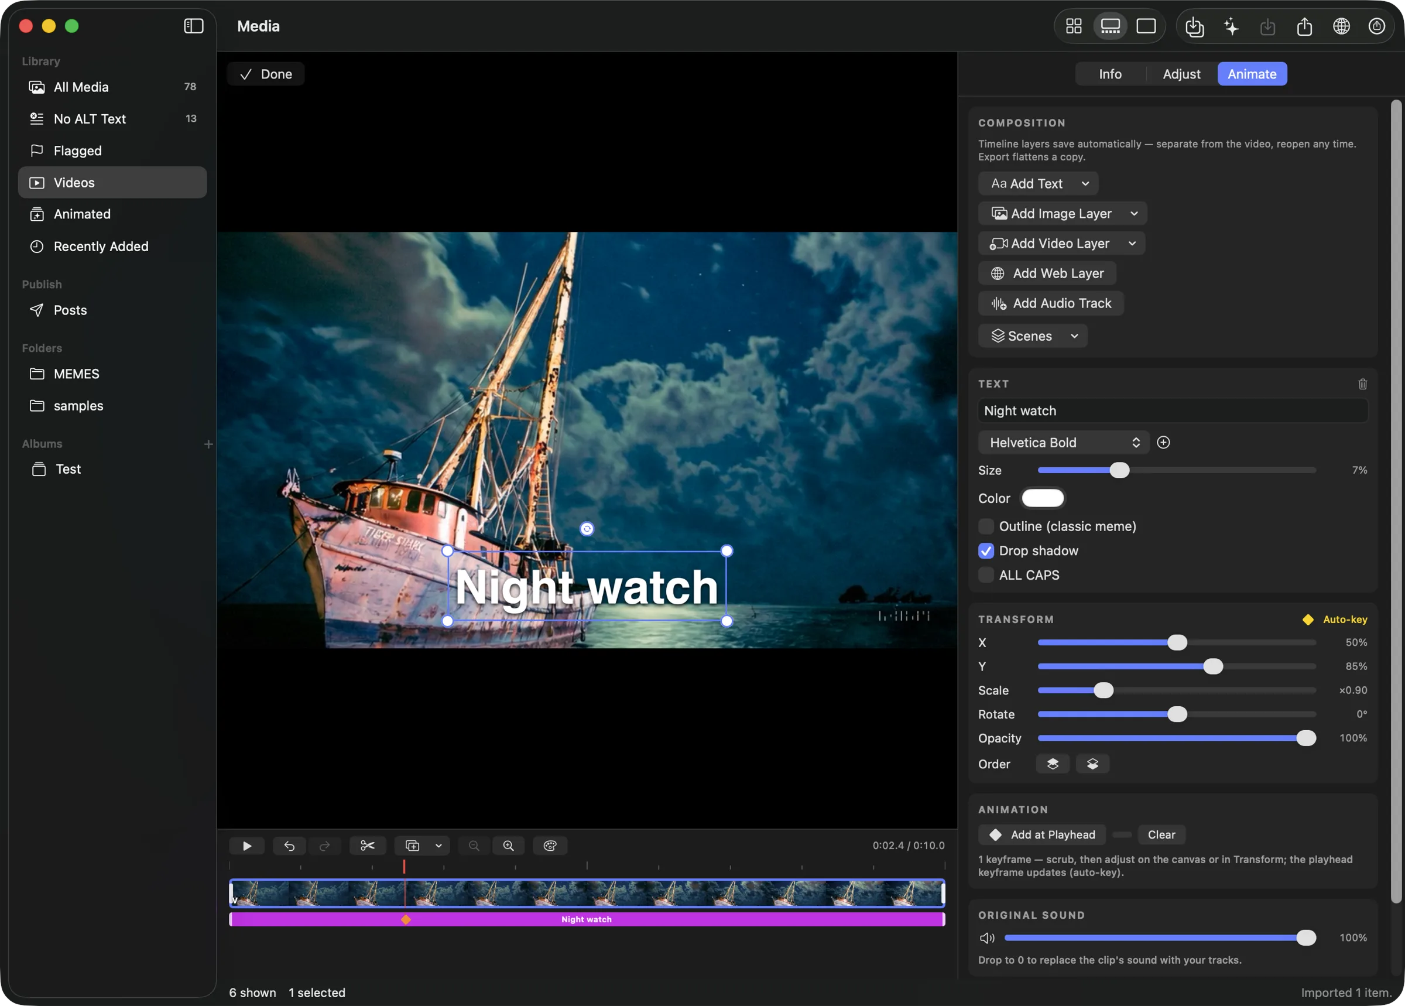This screenshot has width=1405, height=1006.
Task: Select the purple Night watch timeline track
Action: (x=587, y=919)
